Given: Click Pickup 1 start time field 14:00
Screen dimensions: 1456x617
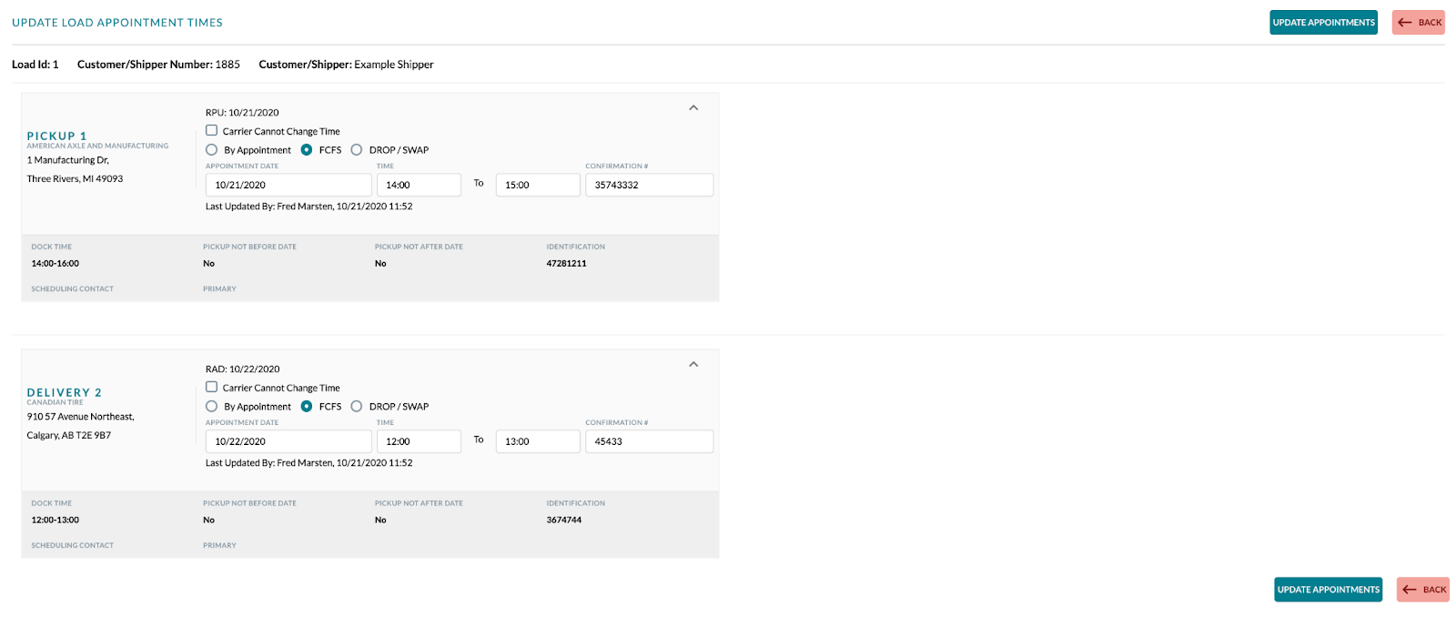Looking at the screenshot, I should (419, 185).
